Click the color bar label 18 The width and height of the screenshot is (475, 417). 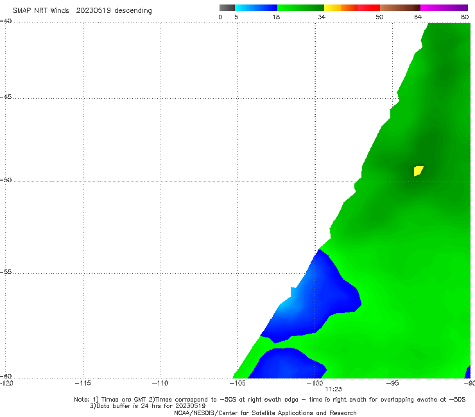(276, 17)
